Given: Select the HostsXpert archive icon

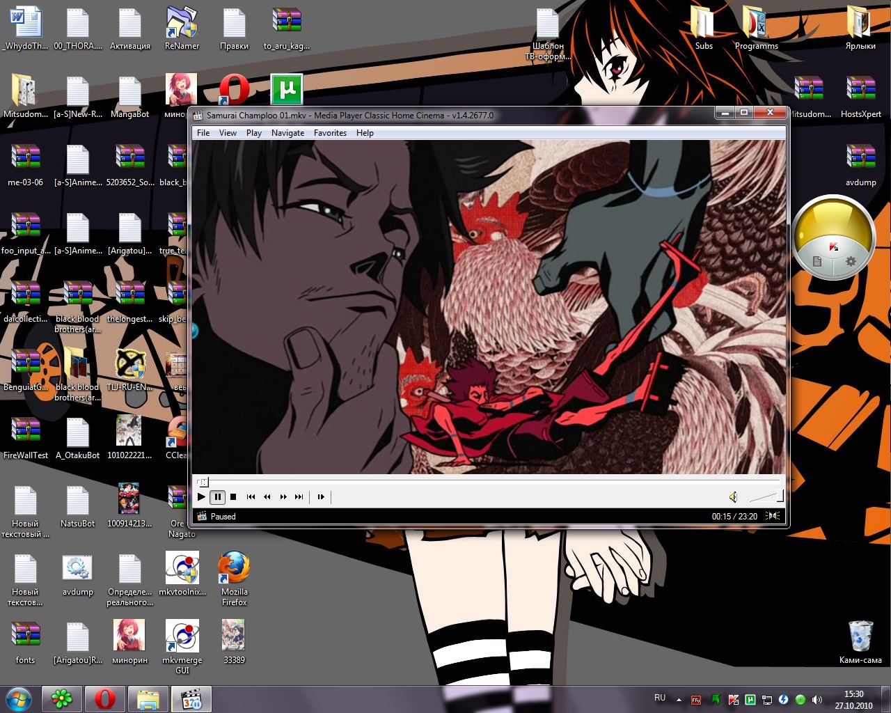Looking at the screenshot, I should (860, 97).
